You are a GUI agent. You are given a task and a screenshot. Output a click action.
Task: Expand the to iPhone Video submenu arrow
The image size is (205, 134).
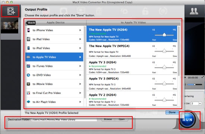(x=80, y=30)
